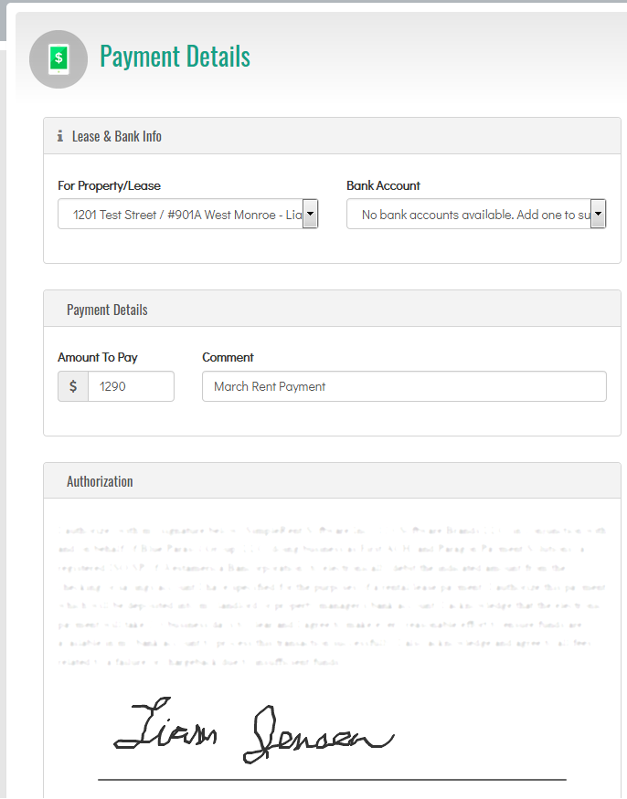Click the Liam Jensen signature drawing
627x799 pixels.
click(x=253, y=731)
